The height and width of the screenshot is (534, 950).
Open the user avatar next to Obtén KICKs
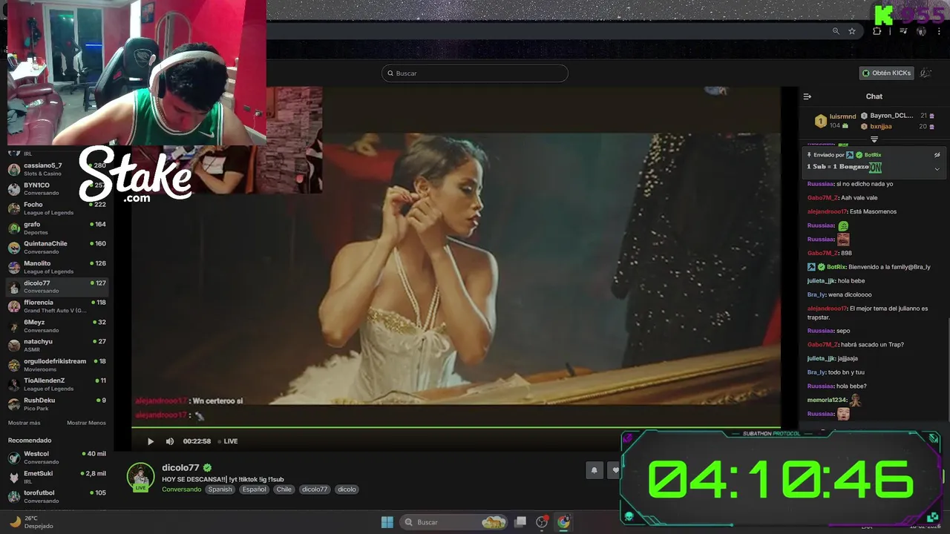(926, 73)
